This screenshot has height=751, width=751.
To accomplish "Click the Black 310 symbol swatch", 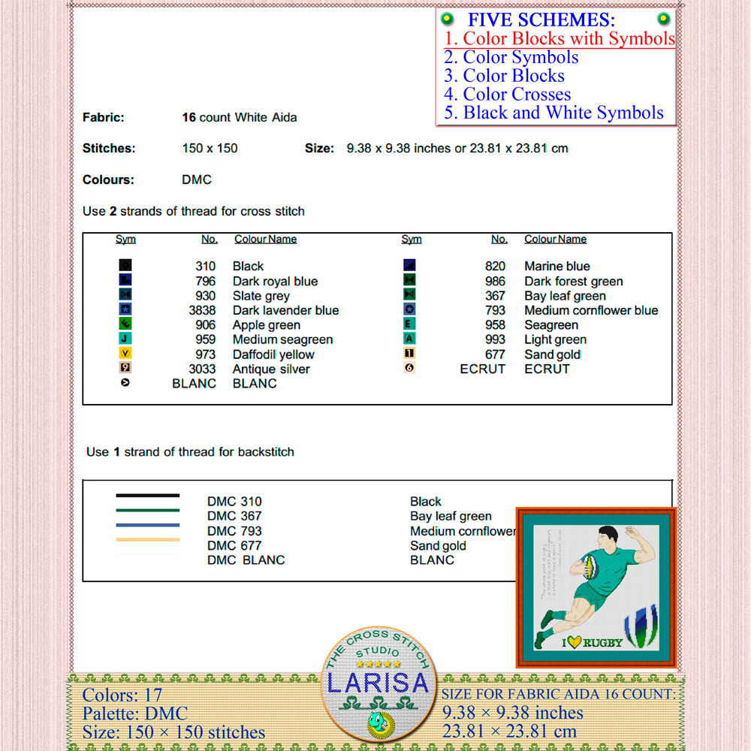I will (x=125, y=265).
